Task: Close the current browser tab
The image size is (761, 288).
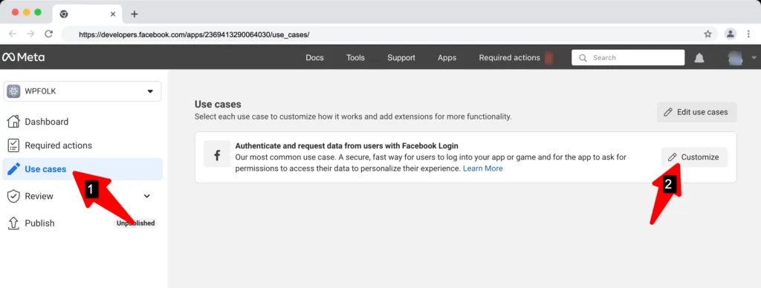Action: [113, 14]
